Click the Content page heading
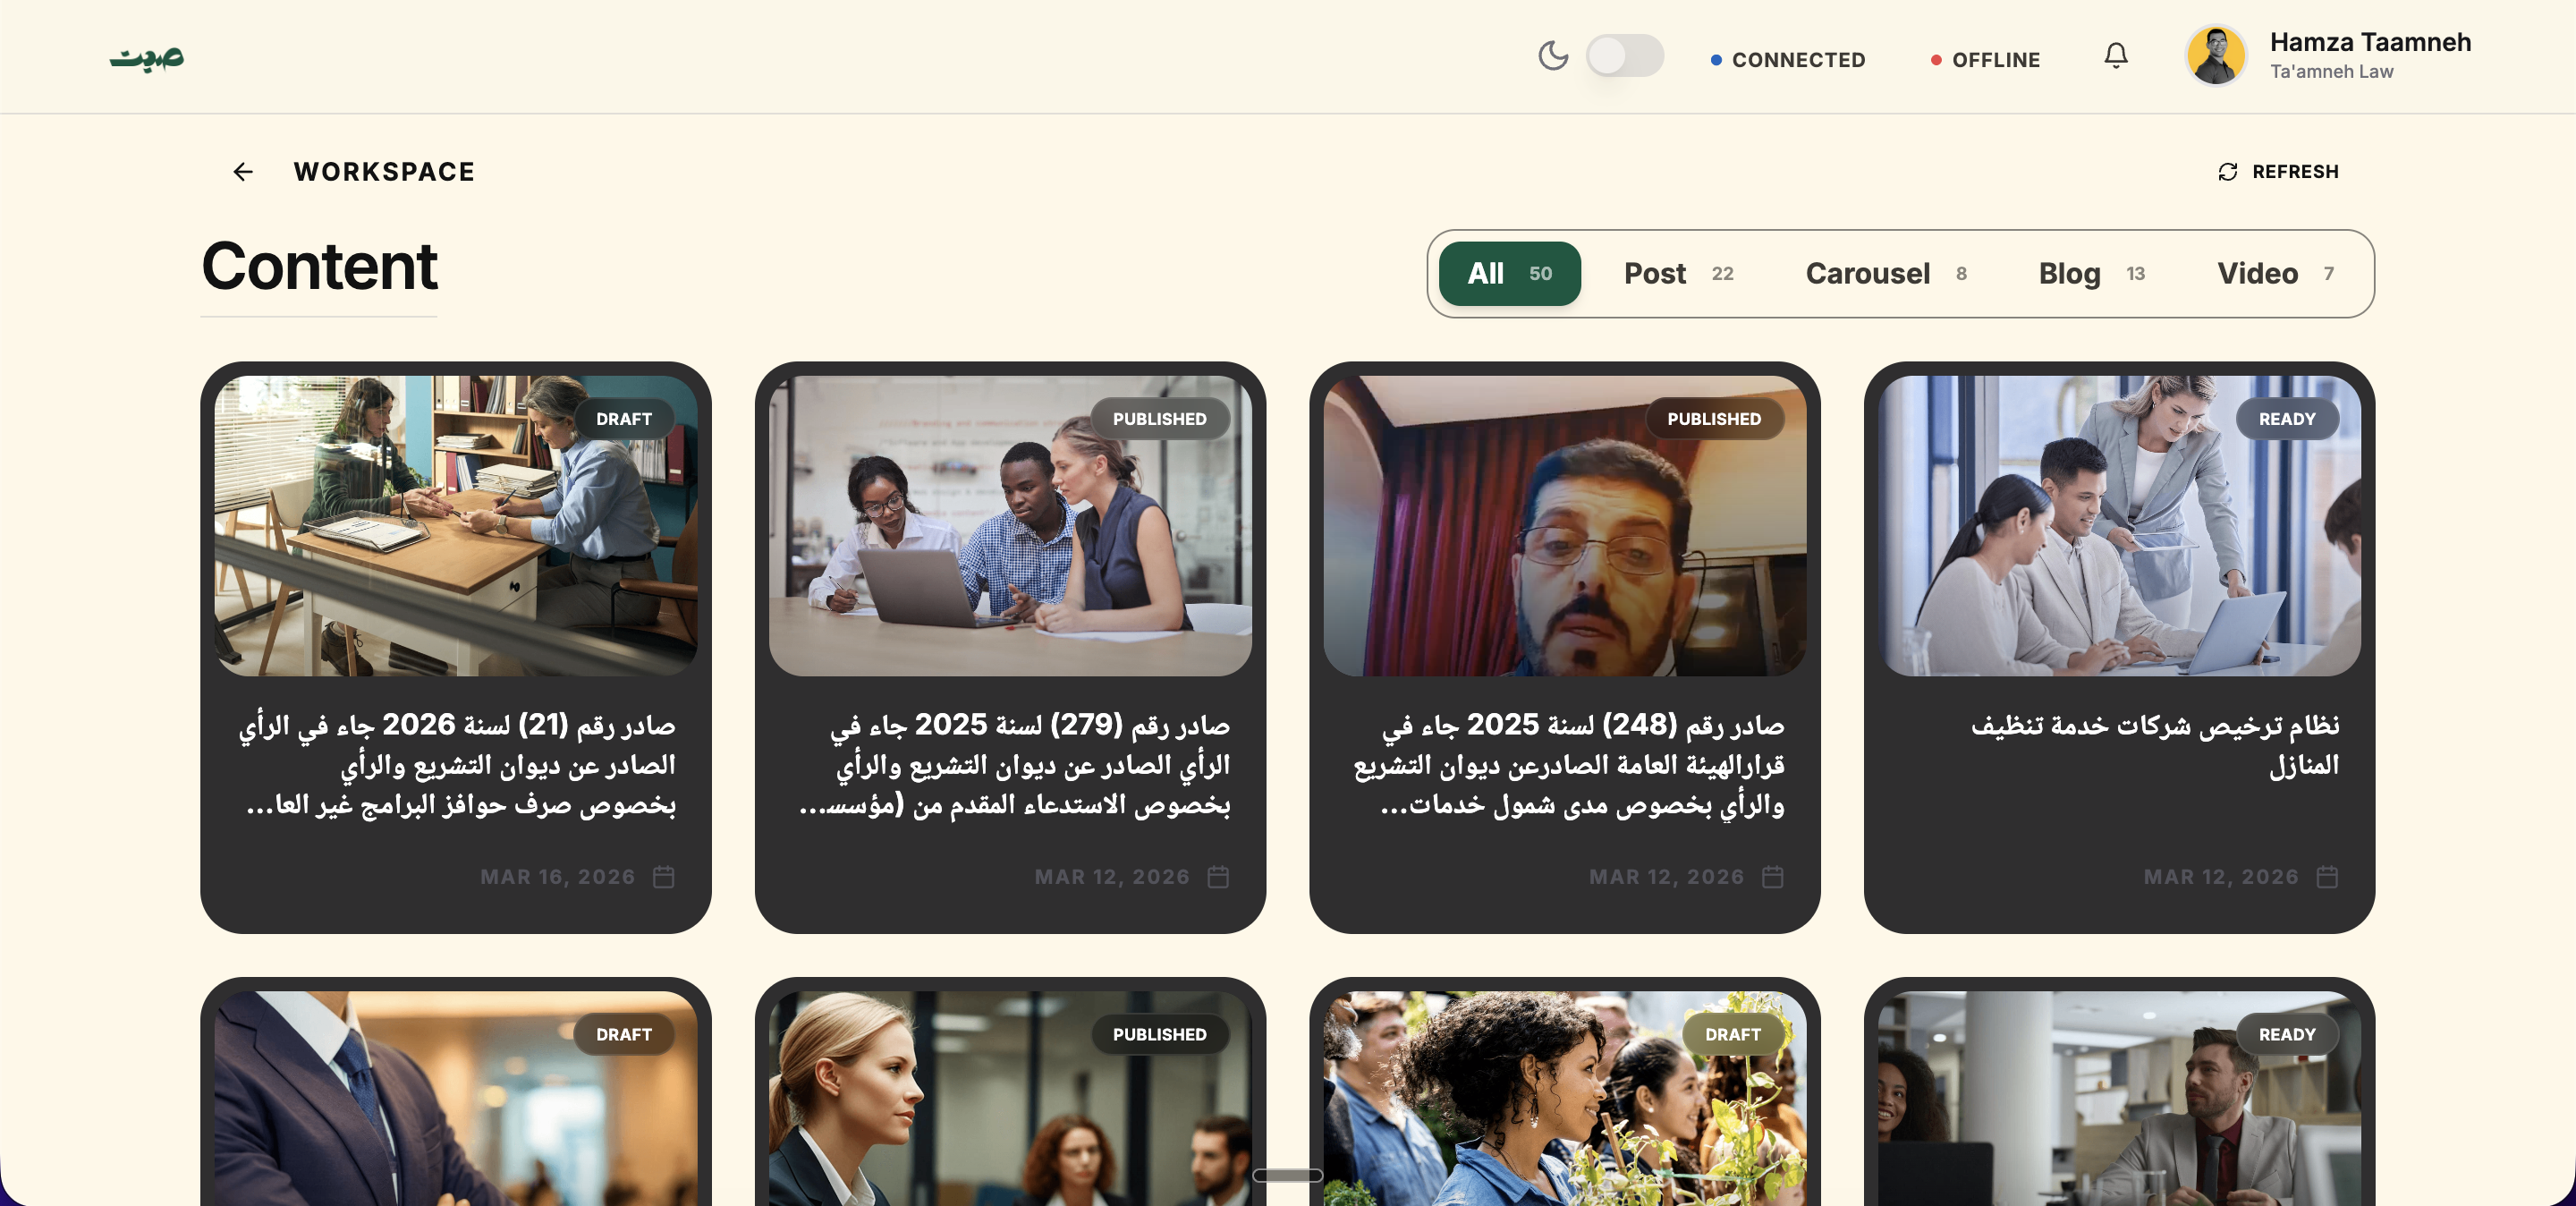This screenshot has width=2576, height=1206. (320, 267)
